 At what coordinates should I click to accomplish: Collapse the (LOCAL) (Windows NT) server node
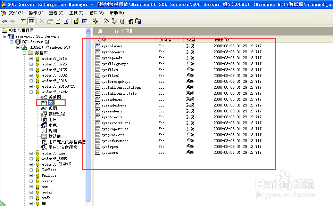click(18, 47)
